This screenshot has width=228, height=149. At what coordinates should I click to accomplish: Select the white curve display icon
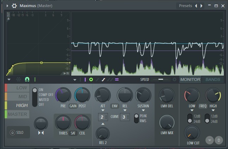click(103, 79)
